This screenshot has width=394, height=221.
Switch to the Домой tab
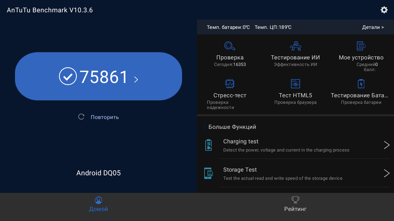[x=98, y=207]
